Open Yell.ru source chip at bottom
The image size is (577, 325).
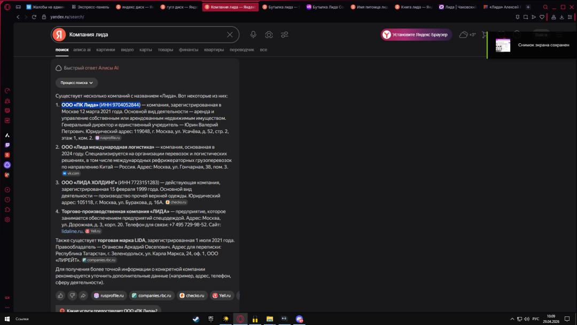222,296
